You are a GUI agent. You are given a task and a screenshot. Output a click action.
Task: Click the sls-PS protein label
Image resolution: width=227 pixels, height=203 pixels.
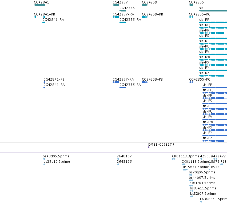(x=207, y=101)
